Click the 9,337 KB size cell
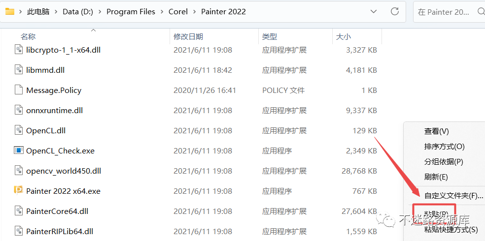This screenshot has width=485, height=241. (361, 111)
